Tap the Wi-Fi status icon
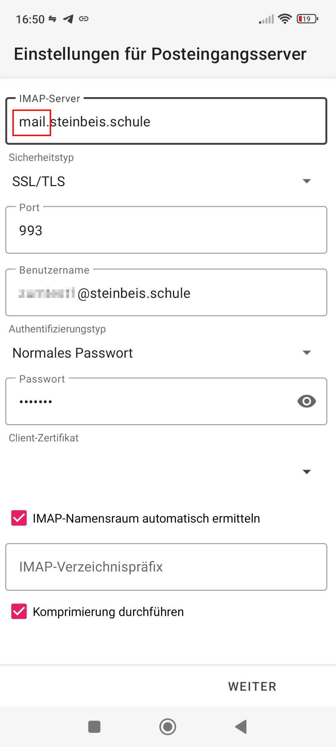 click(285, 19)
